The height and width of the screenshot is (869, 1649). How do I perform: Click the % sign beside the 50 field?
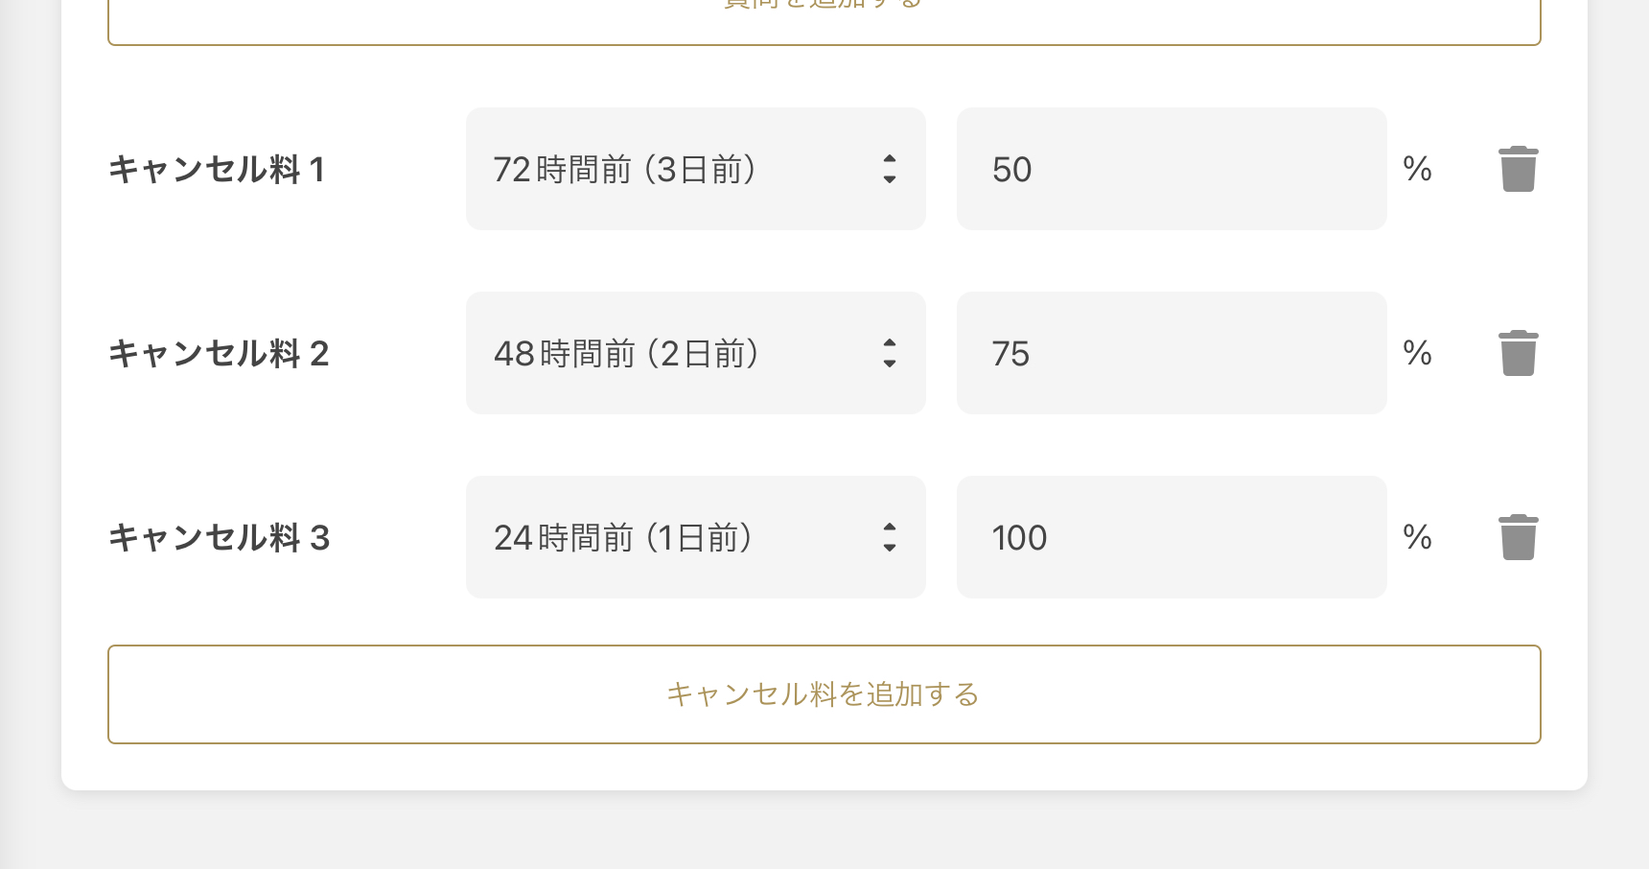tap(1417, 169)
